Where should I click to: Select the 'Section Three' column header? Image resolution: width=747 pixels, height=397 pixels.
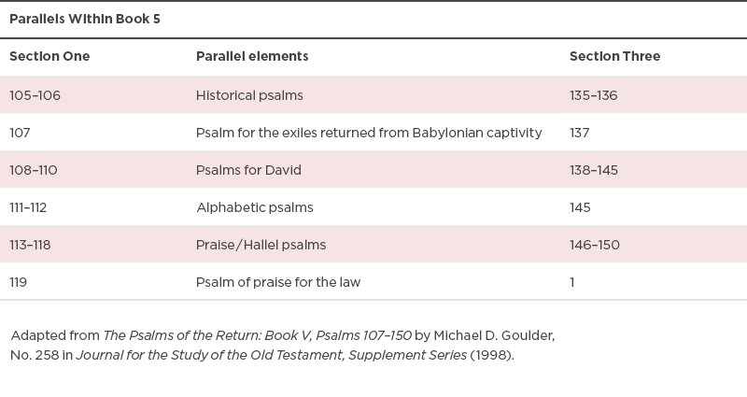pyautogui.click(x=615, y=56)
